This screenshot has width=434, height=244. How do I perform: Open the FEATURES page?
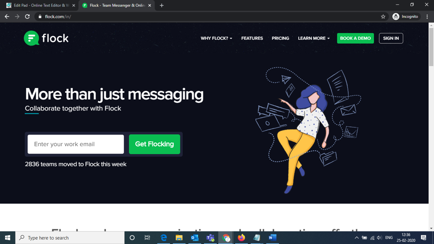(252, 38)
